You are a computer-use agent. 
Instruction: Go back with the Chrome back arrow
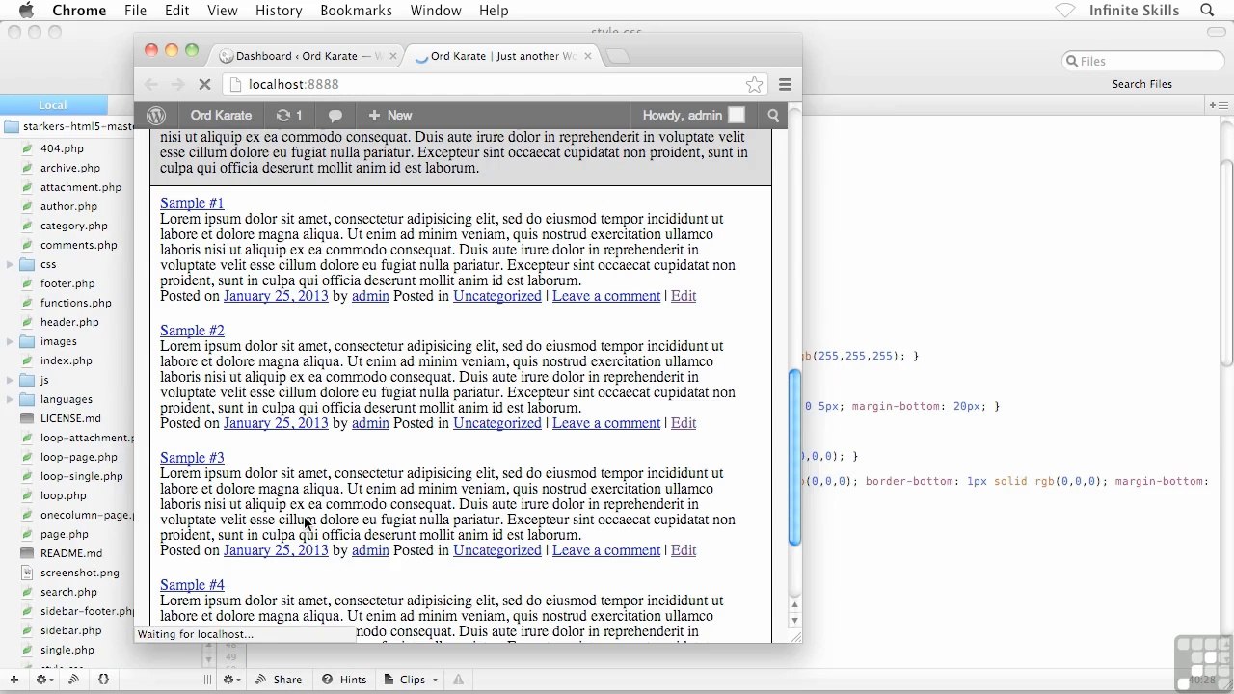tap(150, 85)
